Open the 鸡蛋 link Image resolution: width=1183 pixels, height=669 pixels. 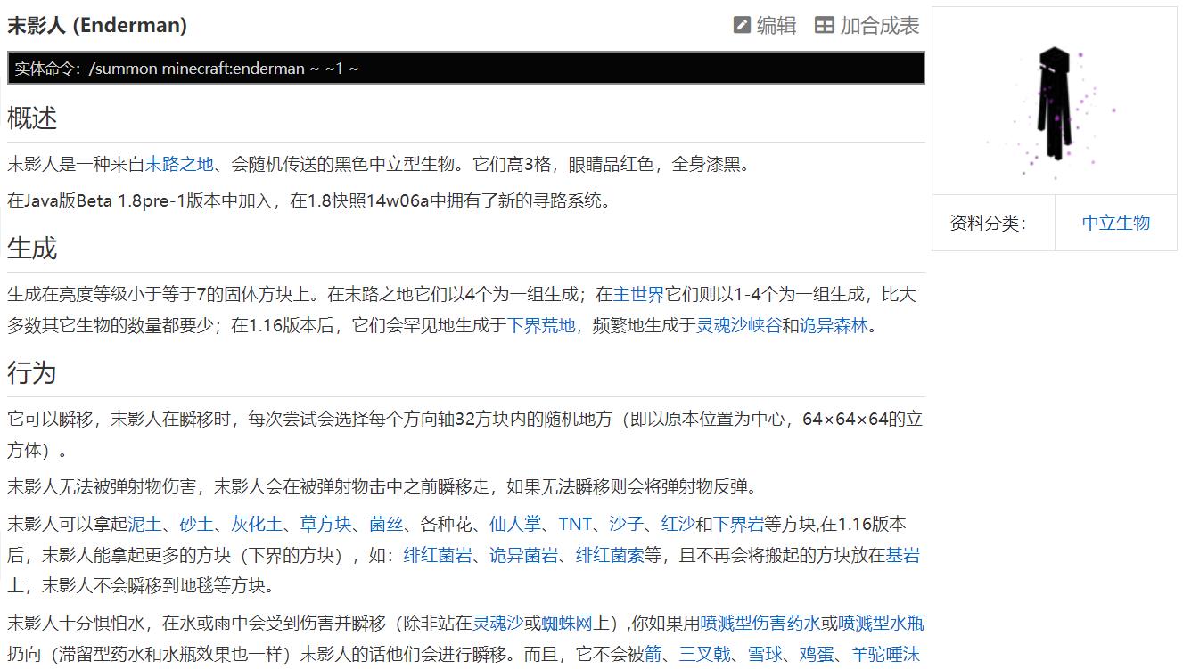(816, 655)
